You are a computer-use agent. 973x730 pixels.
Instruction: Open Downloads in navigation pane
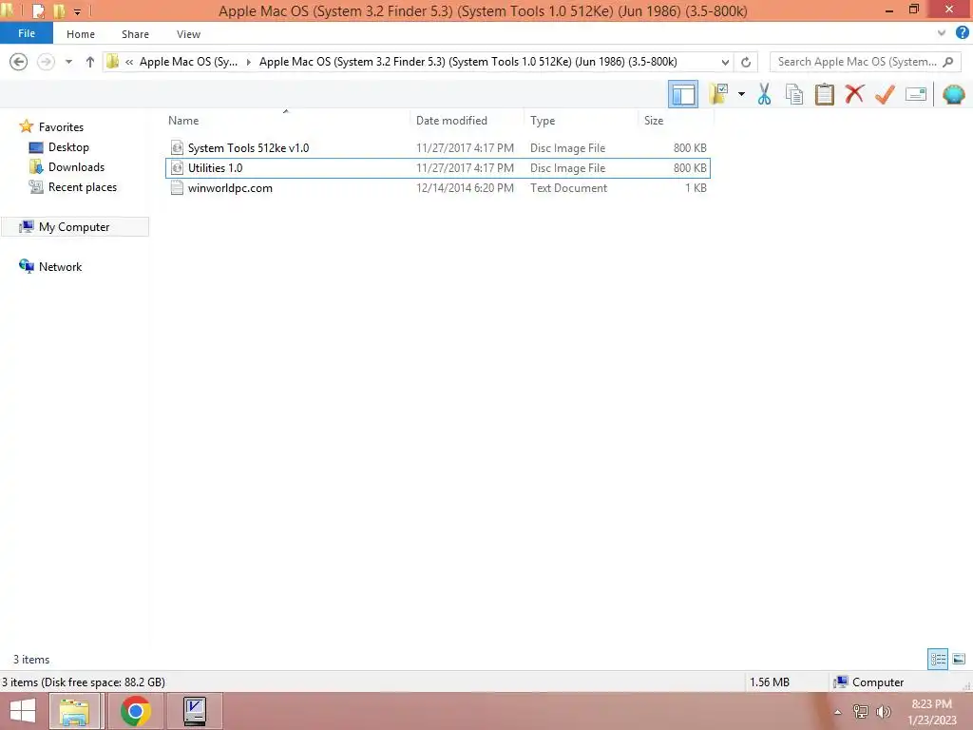coord(76,167)
